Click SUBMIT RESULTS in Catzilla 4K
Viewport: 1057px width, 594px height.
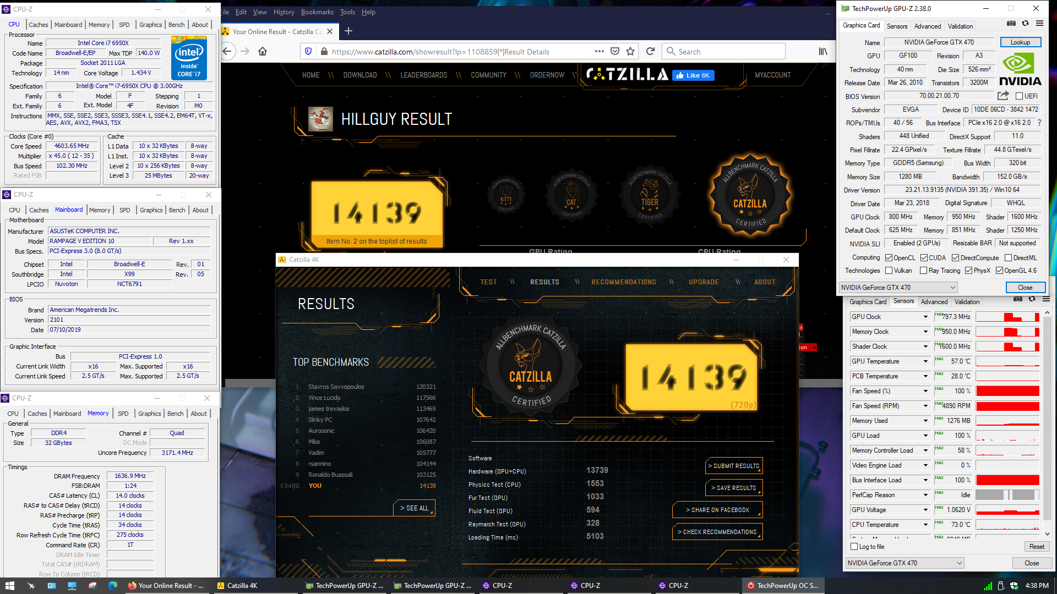click(734, 466)
